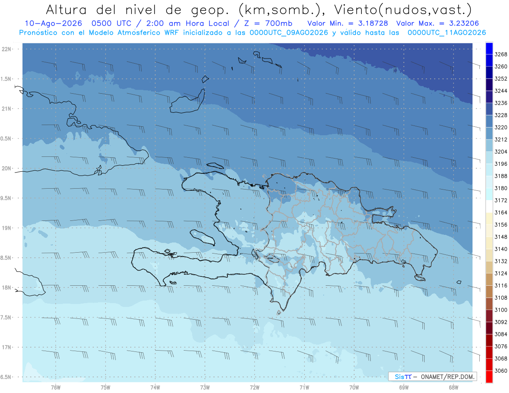
Task: Click the valid-until time '0000UTC_11AGO2026'
Action: click(447, 32)
